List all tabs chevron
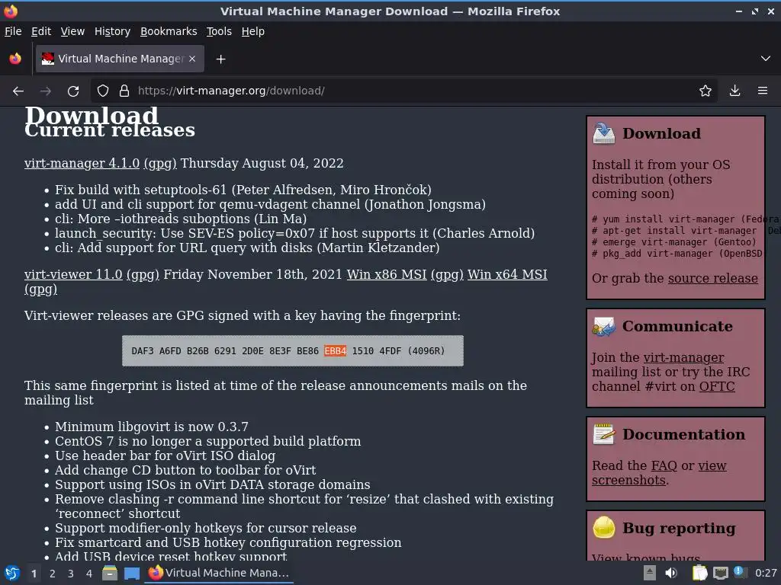The image size is (781, 585). pos(766,59)
